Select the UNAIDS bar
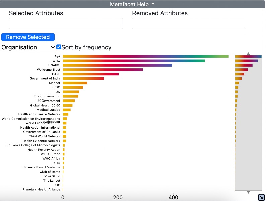This screenshot has height=201, width=267. (x=117, y=65)
